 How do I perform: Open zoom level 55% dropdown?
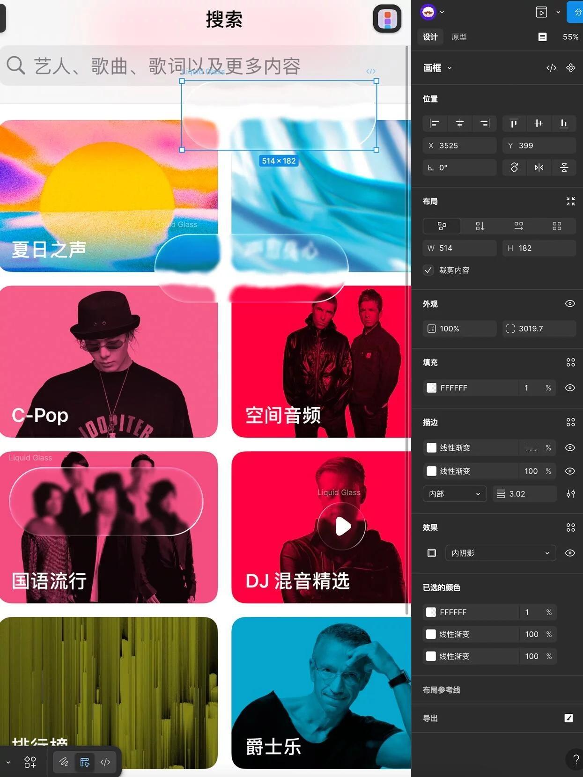570,37
